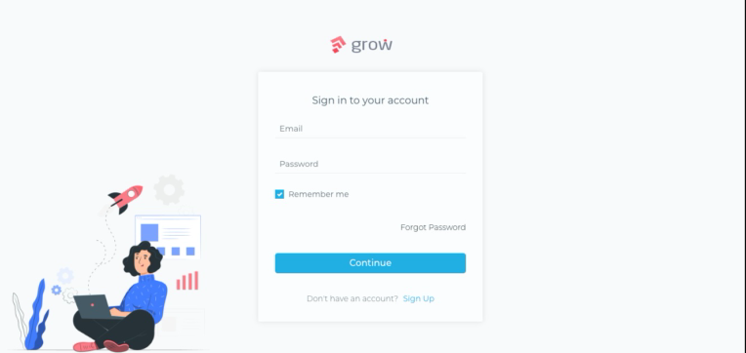Click the red bar chart graphic
The height and width of the screenshot is (353, 746).
click(x=187, y=280)
